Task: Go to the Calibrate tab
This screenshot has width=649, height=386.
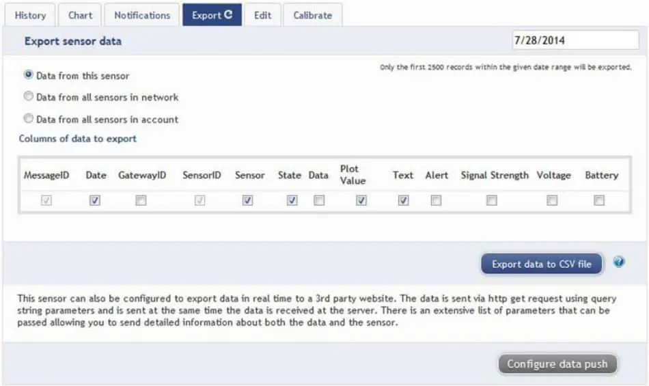Action: click(x=312, y=15)
